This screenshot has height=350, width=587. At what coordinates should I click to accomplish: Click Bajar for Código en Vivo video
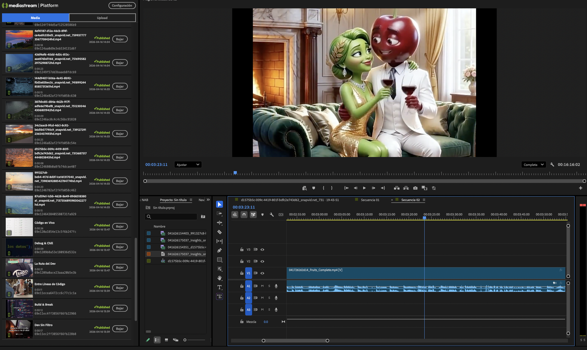tap(120, 226)
